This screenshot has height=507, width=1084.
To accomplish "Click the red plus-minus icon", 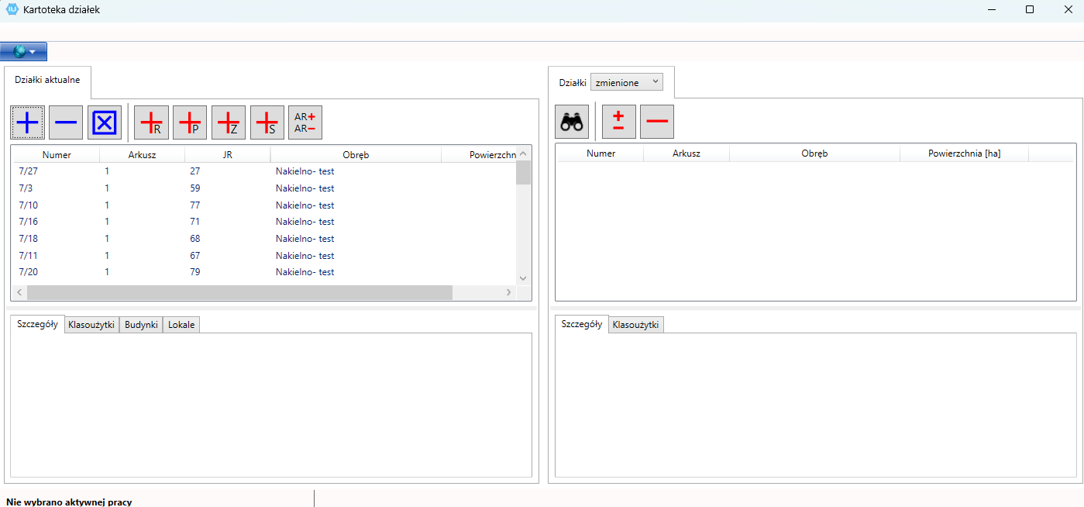I will [x=618, y=122].
